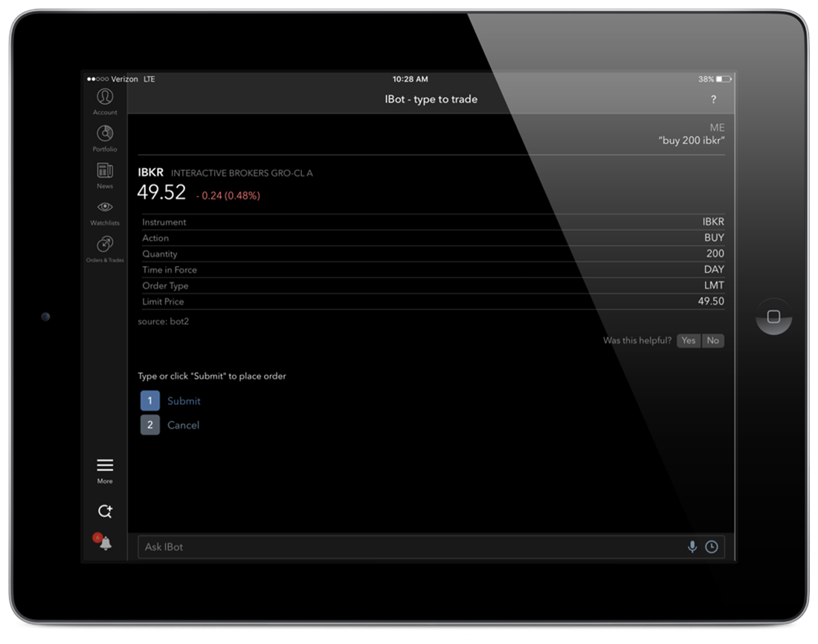818x644 pixels.
Task: Click the IBKR ticker heading
Action: 150,172
